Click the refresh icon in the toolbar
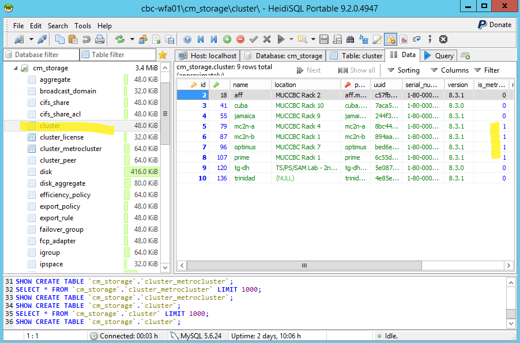Screen dimensions: 520x343 120,39
